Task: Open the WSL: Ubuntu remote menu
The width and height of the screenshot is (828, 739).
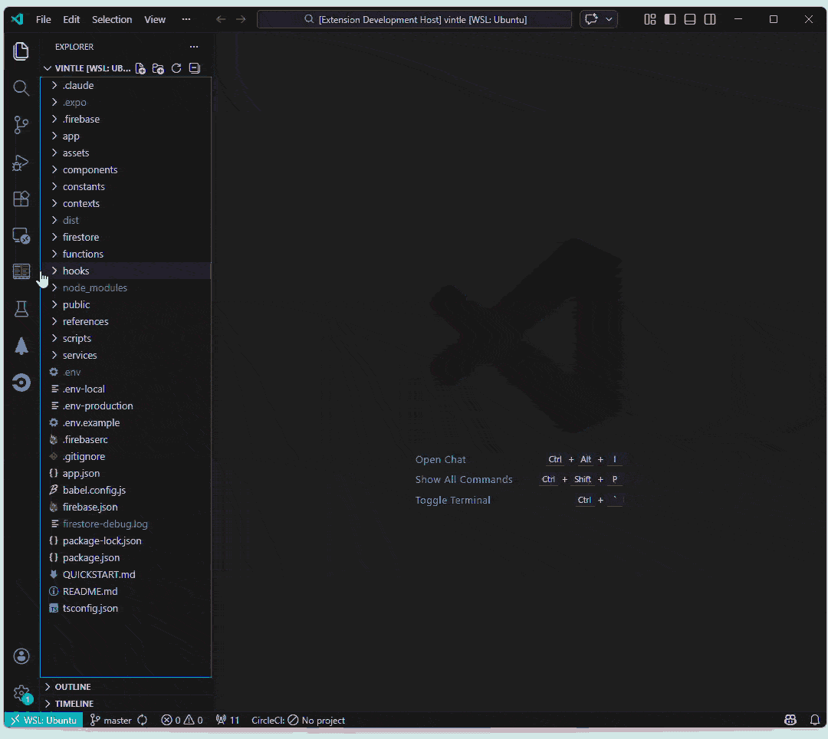Action: click(x=44, y=720)
